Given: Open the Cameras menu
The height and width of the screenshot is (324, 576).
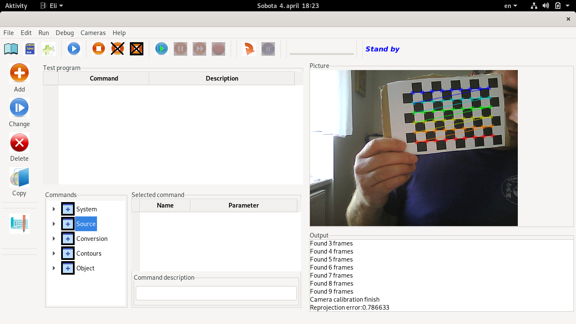Looking at the screenshot, I should click(x=93, y=33).
